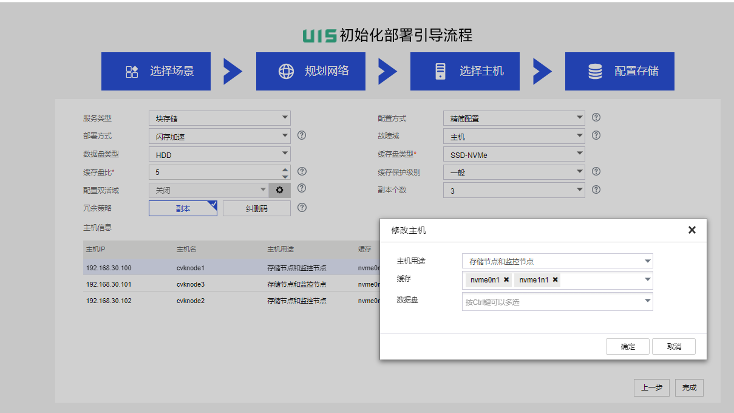Decrease the 缓存盘比 value with down arrow
This screenshot has height=413, width=734.
pyautogui.click(x=285, y=176)
